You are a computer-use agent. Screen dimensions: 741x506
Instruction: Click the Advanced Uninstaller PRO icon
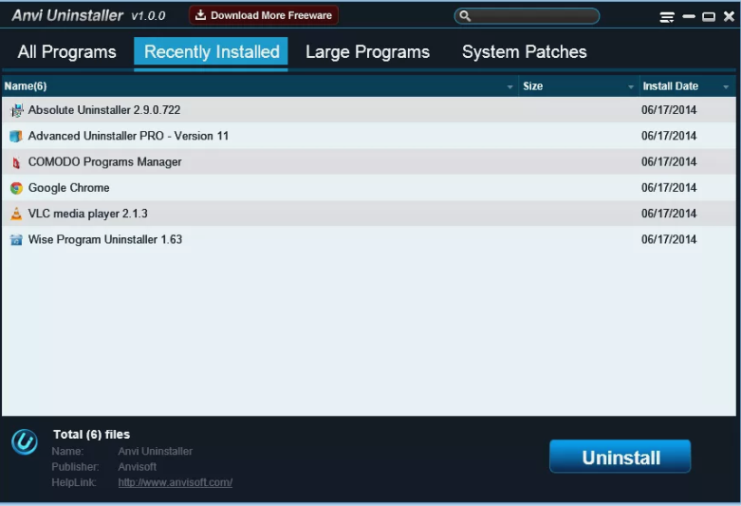pos(16,136)
